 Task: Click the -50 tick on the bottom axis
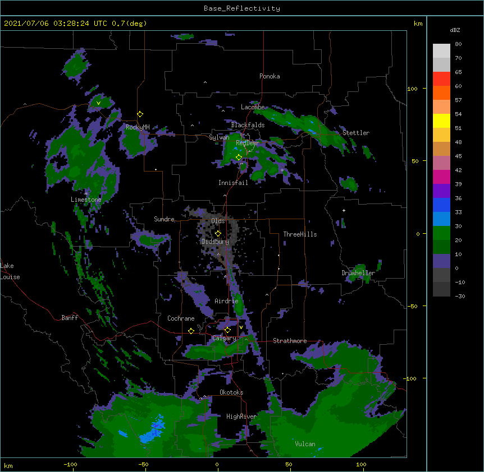tap(143, 464)
